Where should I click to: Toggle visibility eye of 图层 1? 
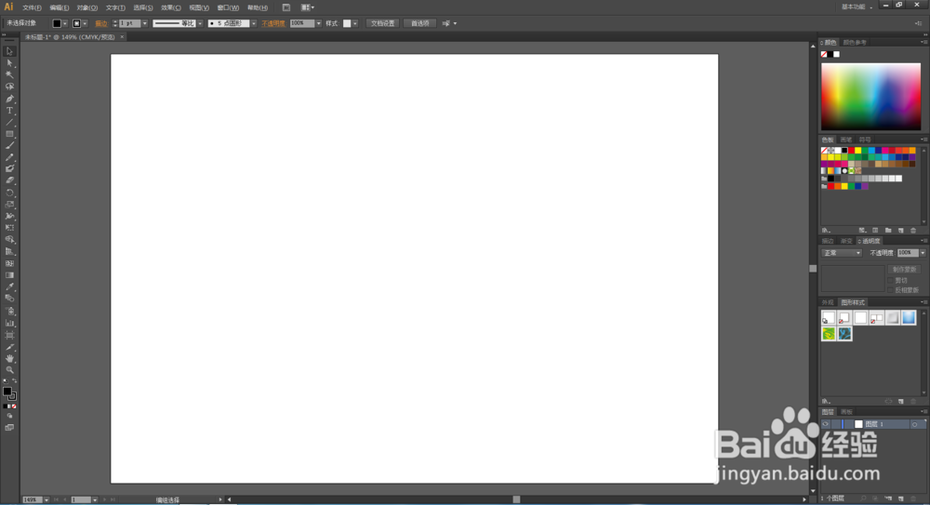point(826,424)
